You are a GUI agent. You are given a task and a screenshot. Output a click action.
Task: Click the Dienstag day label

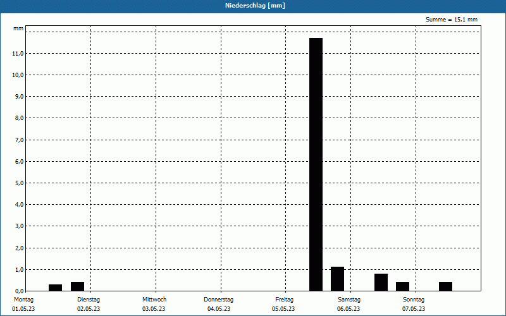[x=89, y=300]
